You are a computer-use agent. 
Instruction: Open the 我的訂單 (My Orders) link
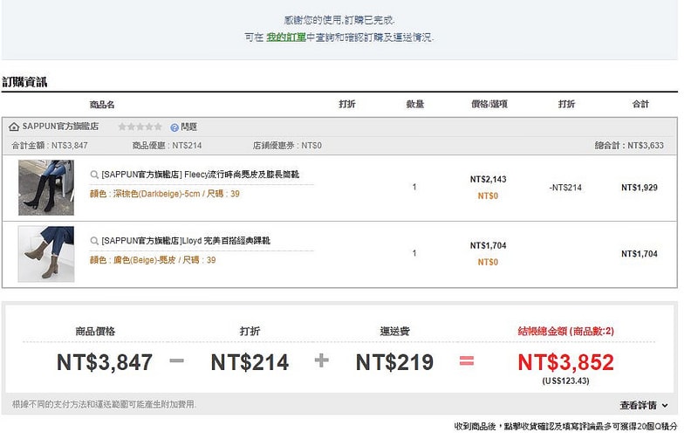click(x=286, y=37)
